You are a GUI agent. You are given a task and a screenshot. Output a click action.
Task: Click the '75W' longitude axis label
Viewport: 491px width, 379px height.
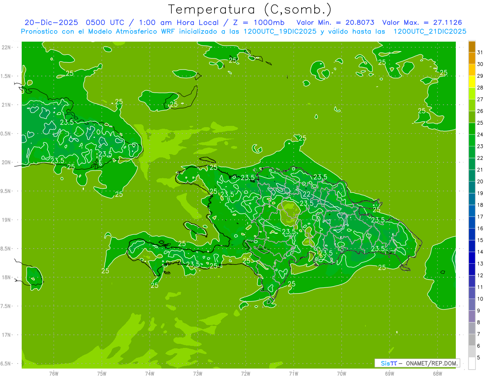[102, 373]
